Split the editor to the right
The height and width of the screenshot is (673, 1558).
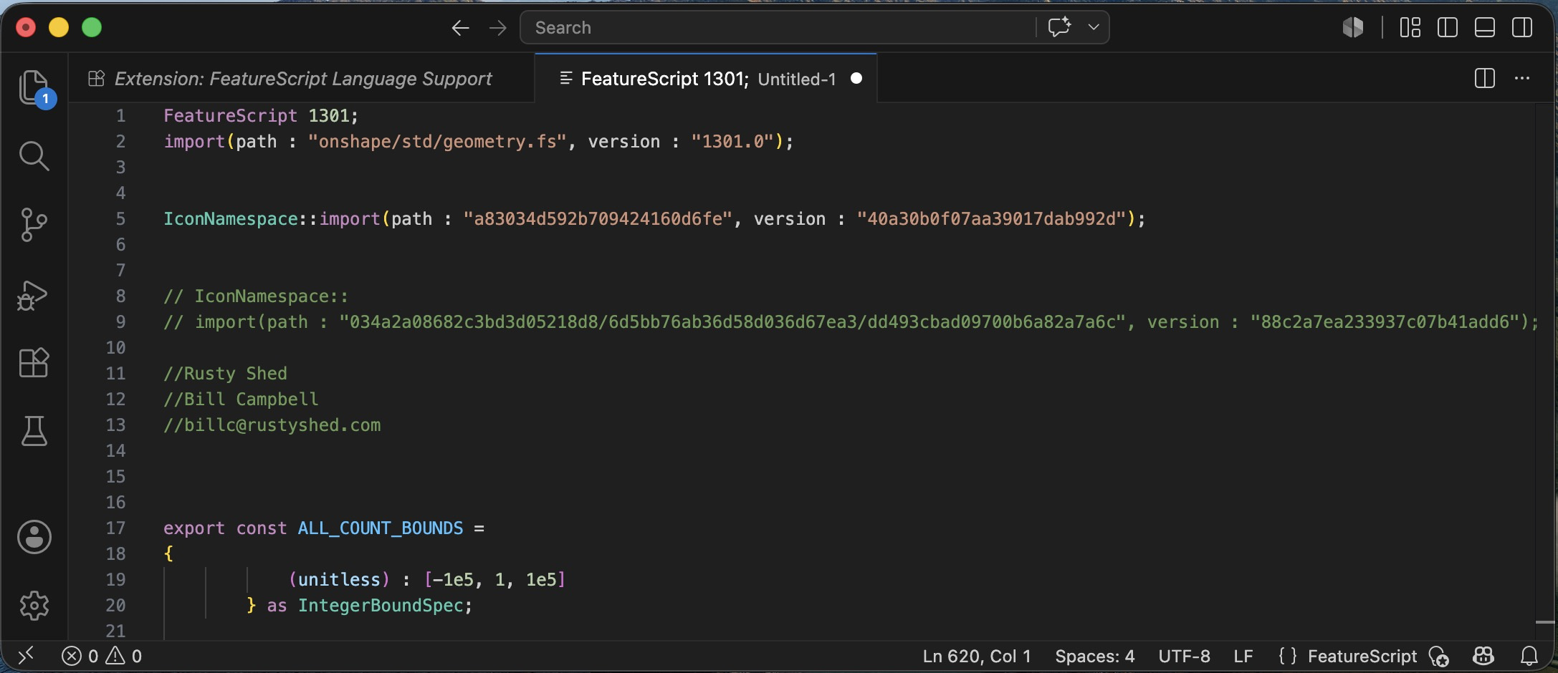pyautogui.click(x=1485, y=79)
